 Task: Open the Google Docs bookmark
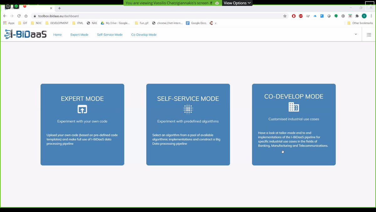click(196, 23)
